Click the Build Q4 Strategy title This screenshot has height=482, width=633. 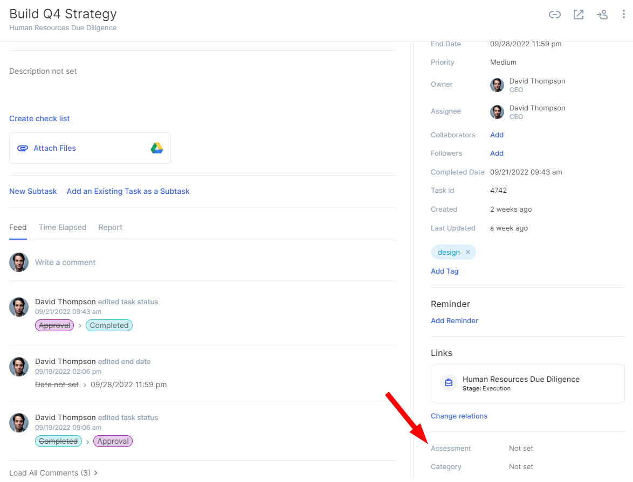63,13
